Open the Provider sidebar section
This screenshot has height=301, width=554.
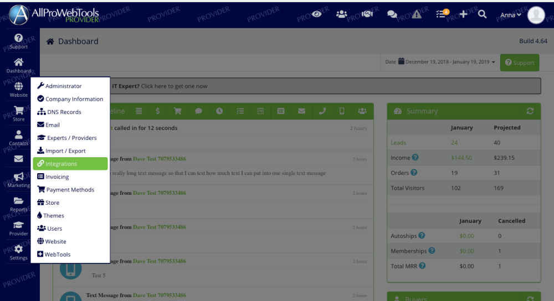tap(18, 229)
